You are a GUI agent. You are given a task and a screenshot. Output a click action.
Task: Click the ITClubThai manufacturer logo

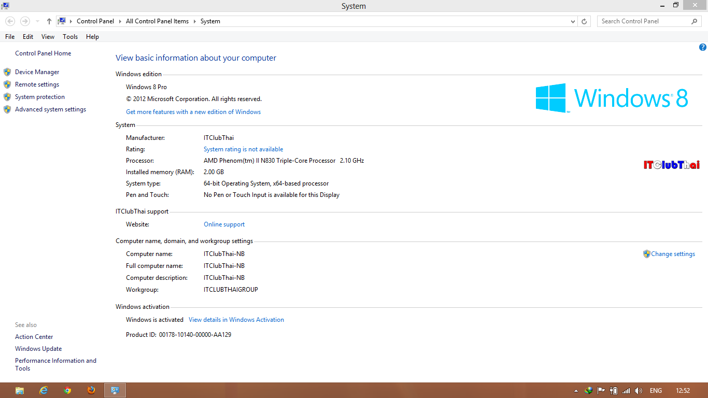[672, 165]
